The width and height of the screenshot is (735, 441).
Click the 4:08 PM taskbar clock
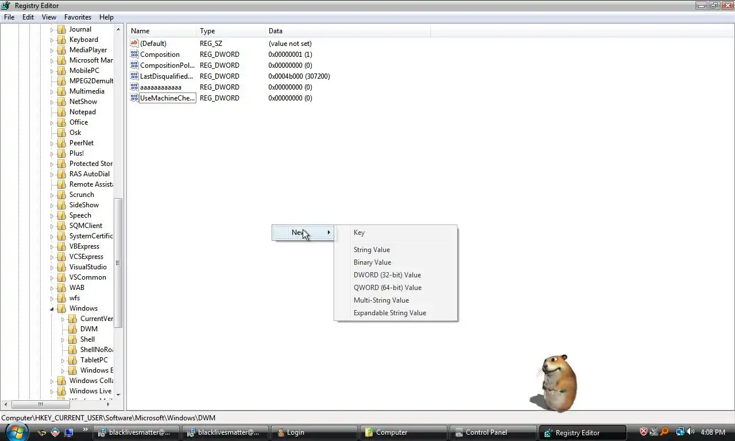point(713,432)
